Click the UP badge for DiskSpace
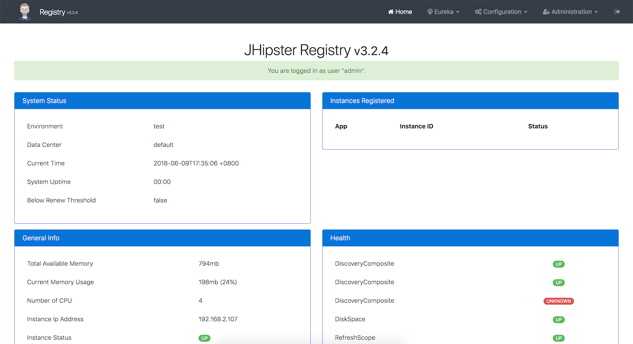This screenshot has height=344, width=633. tap(559, 320)
